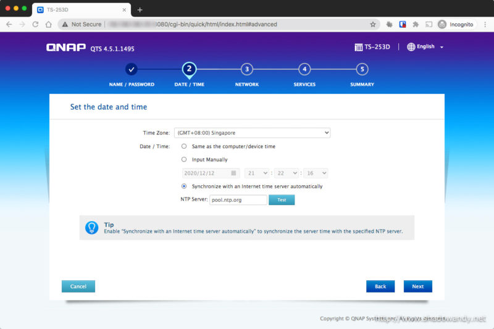This screenshot has width=494, height=329.
Task: Expand the hour dropdown showing 21
Action: tap(257, 173)
